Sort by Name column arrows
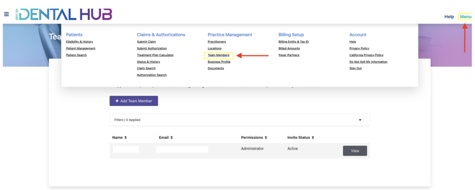 pyautogui.click(x=126, y=138)
